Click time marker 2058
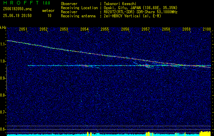The height and width of the screenshot is (136, 214). point(166,29)
